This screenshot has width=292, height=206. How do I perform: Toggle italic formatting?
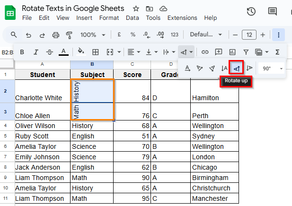(x=35, y=52)
